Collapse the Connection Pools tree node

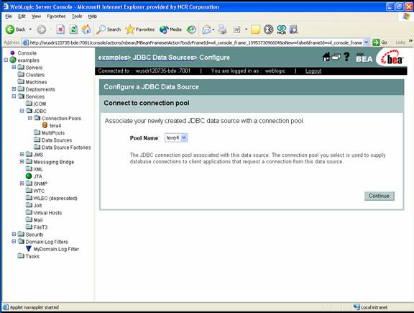point(30,118)
